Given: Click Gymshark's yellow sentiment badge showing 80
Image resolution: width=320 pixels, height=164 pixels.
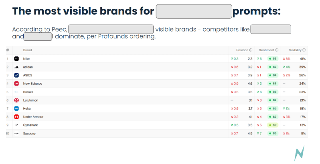Looking at the screenshot, I should (x=273, y=125).
